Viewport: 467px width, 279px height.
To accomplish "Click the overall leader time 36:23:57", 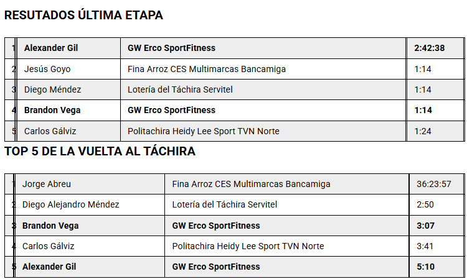I will point(434,184).
